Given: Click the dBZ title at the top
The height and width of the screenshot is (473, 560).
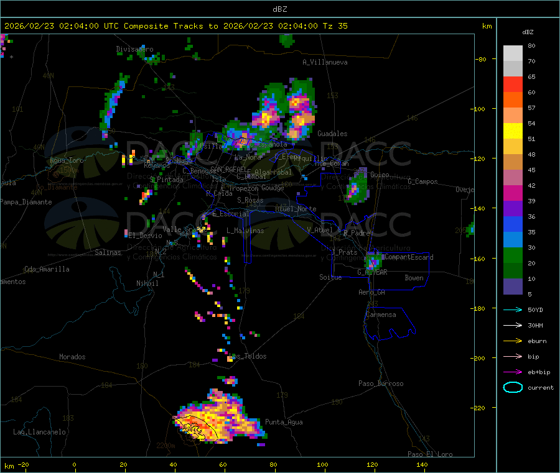Looking at the screenshot, I should pyautogui.click(x=279, y=9).
